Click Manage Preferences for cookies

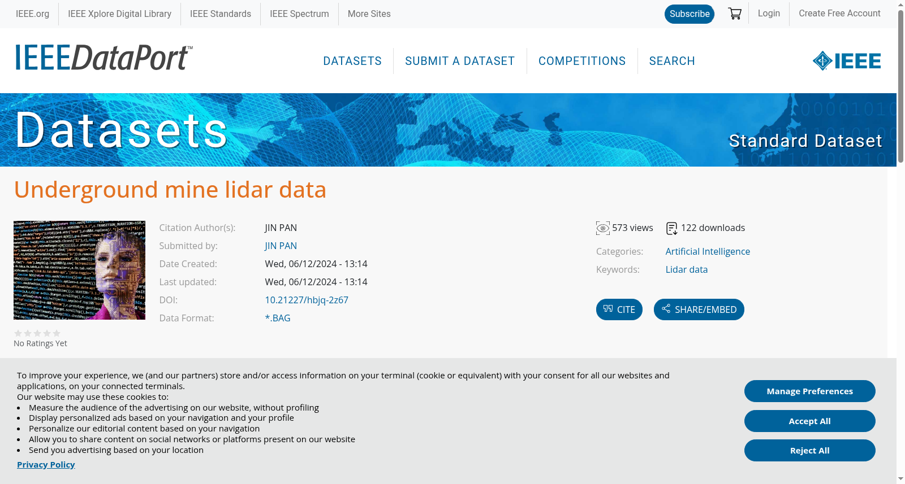tap(810, 391)
